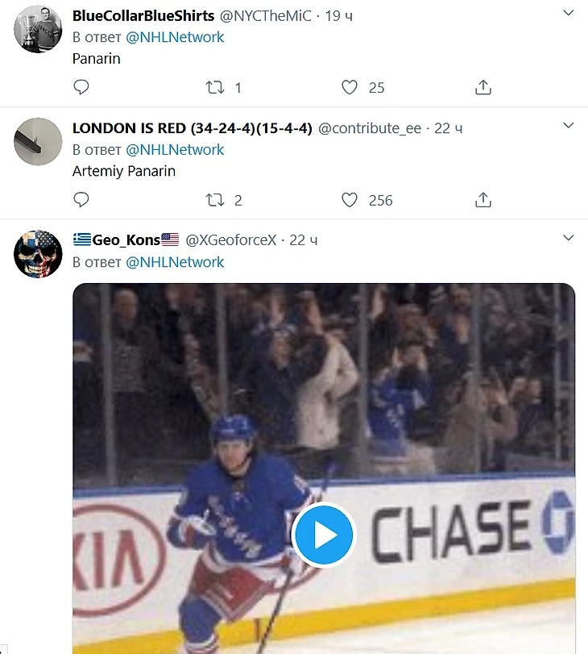The image size is (588, 654).
Task: Play the hockey video in Geo_Kons' tweet
Action: click(x=324, y=534)
